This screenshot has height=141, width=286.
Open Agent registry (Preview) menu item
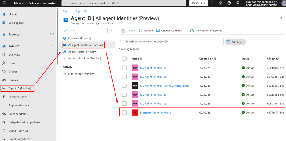point(82,52)
